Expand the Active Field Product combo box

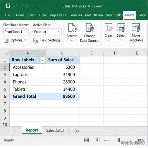coord(59,32)
